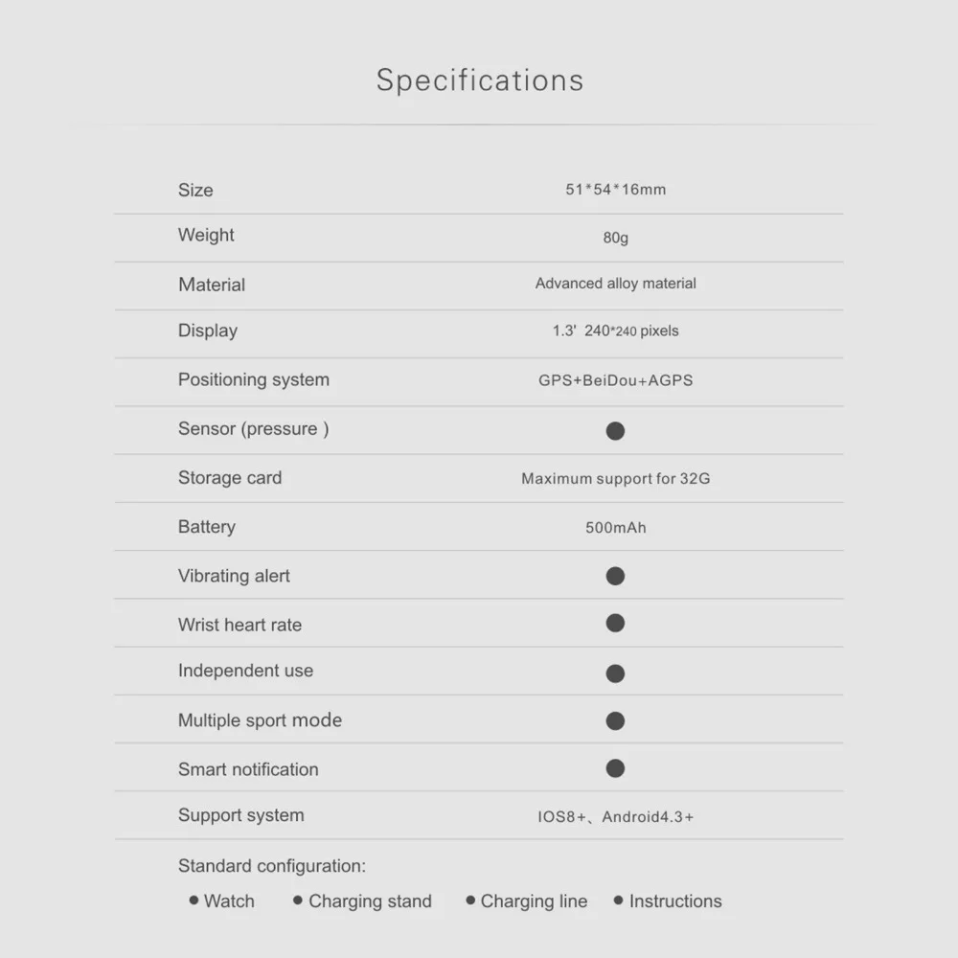
Task: Select the 51*54*16mm size value
Action: 615,190
